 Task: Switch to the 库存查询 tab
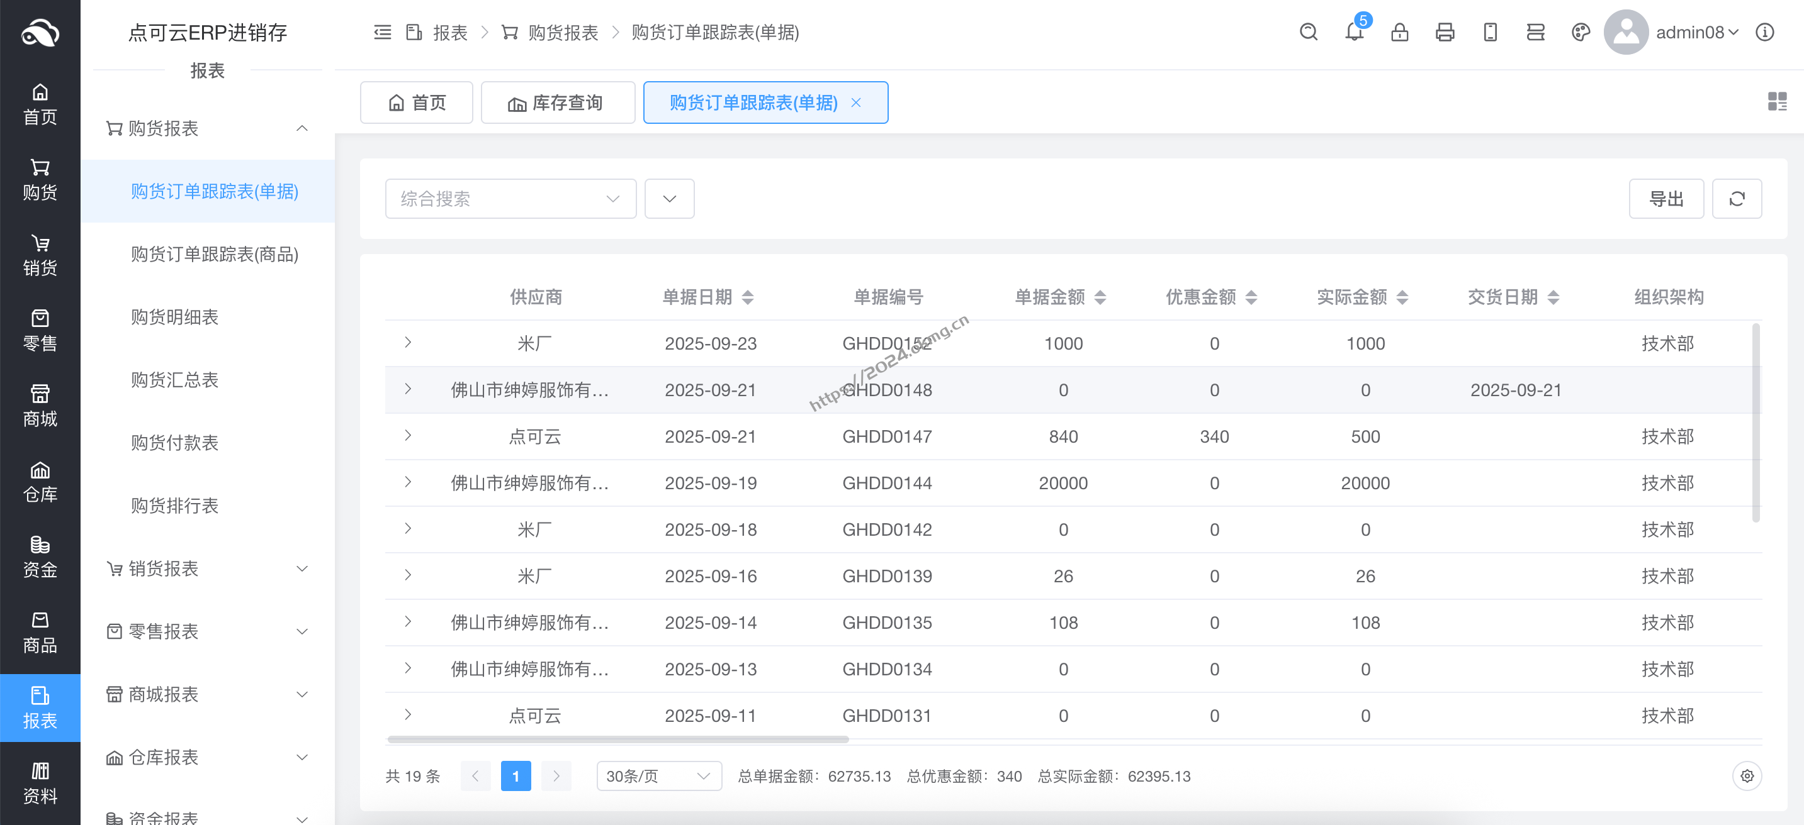tap(558, 103)
